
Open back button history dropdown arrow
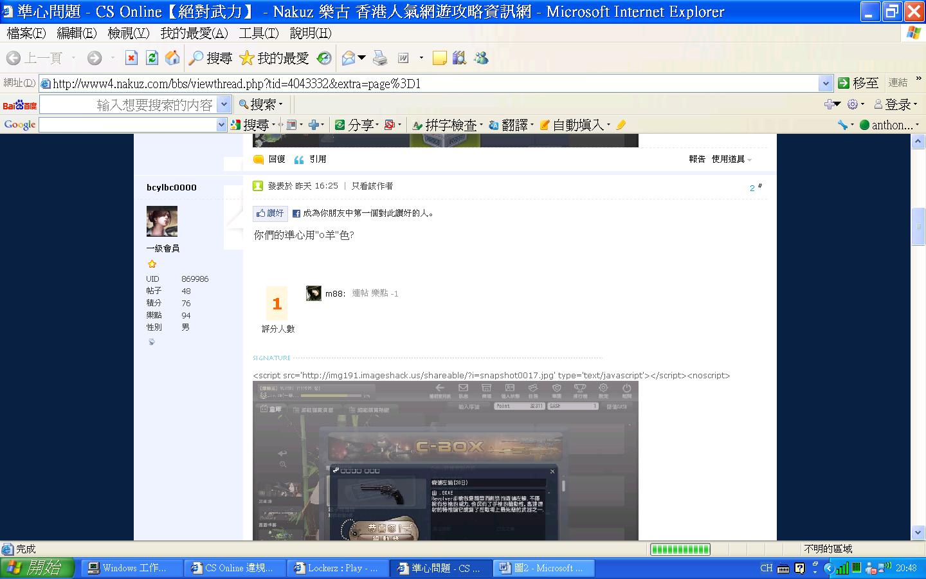tap(73, 59)
